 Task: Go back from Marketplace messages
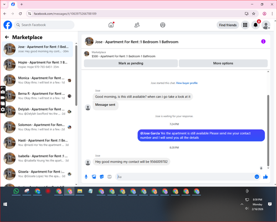click(x=7, y=37)
